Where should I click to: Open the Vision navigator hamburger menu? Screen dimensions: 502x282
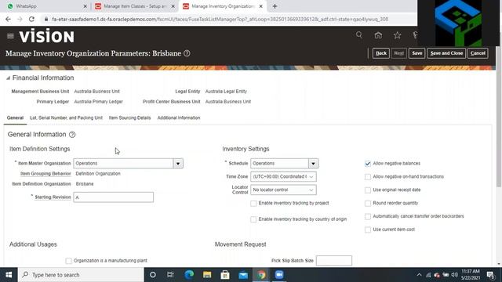(10, 36)
